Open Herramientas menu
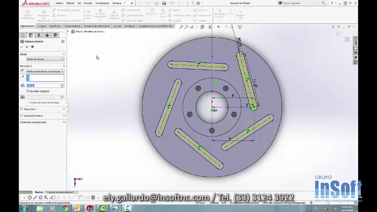377x212 pixels. tap(102, 3)
